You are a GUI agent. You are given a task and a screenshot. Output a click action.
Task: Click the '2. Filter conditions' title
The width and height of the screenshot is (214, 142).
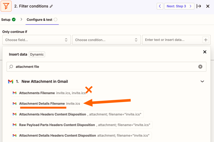click(x=31, y=6)
